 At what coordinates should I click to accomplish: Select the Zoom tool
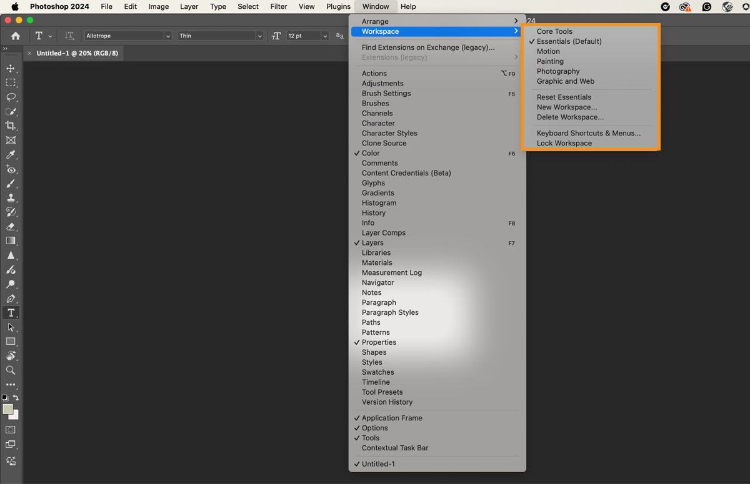[x=11, y=370]
